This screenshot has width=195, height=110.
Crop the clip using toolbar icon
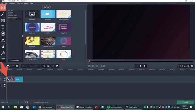point(31,66)
